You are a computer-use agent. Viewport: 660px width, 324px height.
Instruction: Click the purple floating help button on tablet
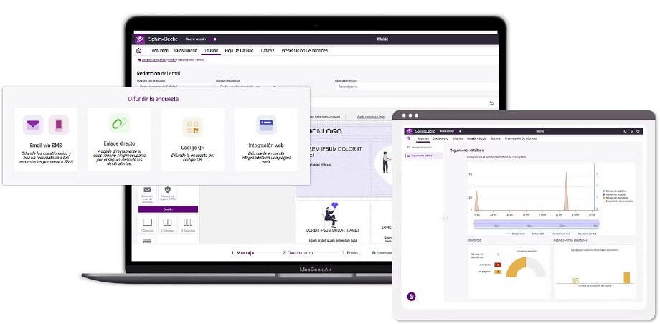(x=412, y=296)
